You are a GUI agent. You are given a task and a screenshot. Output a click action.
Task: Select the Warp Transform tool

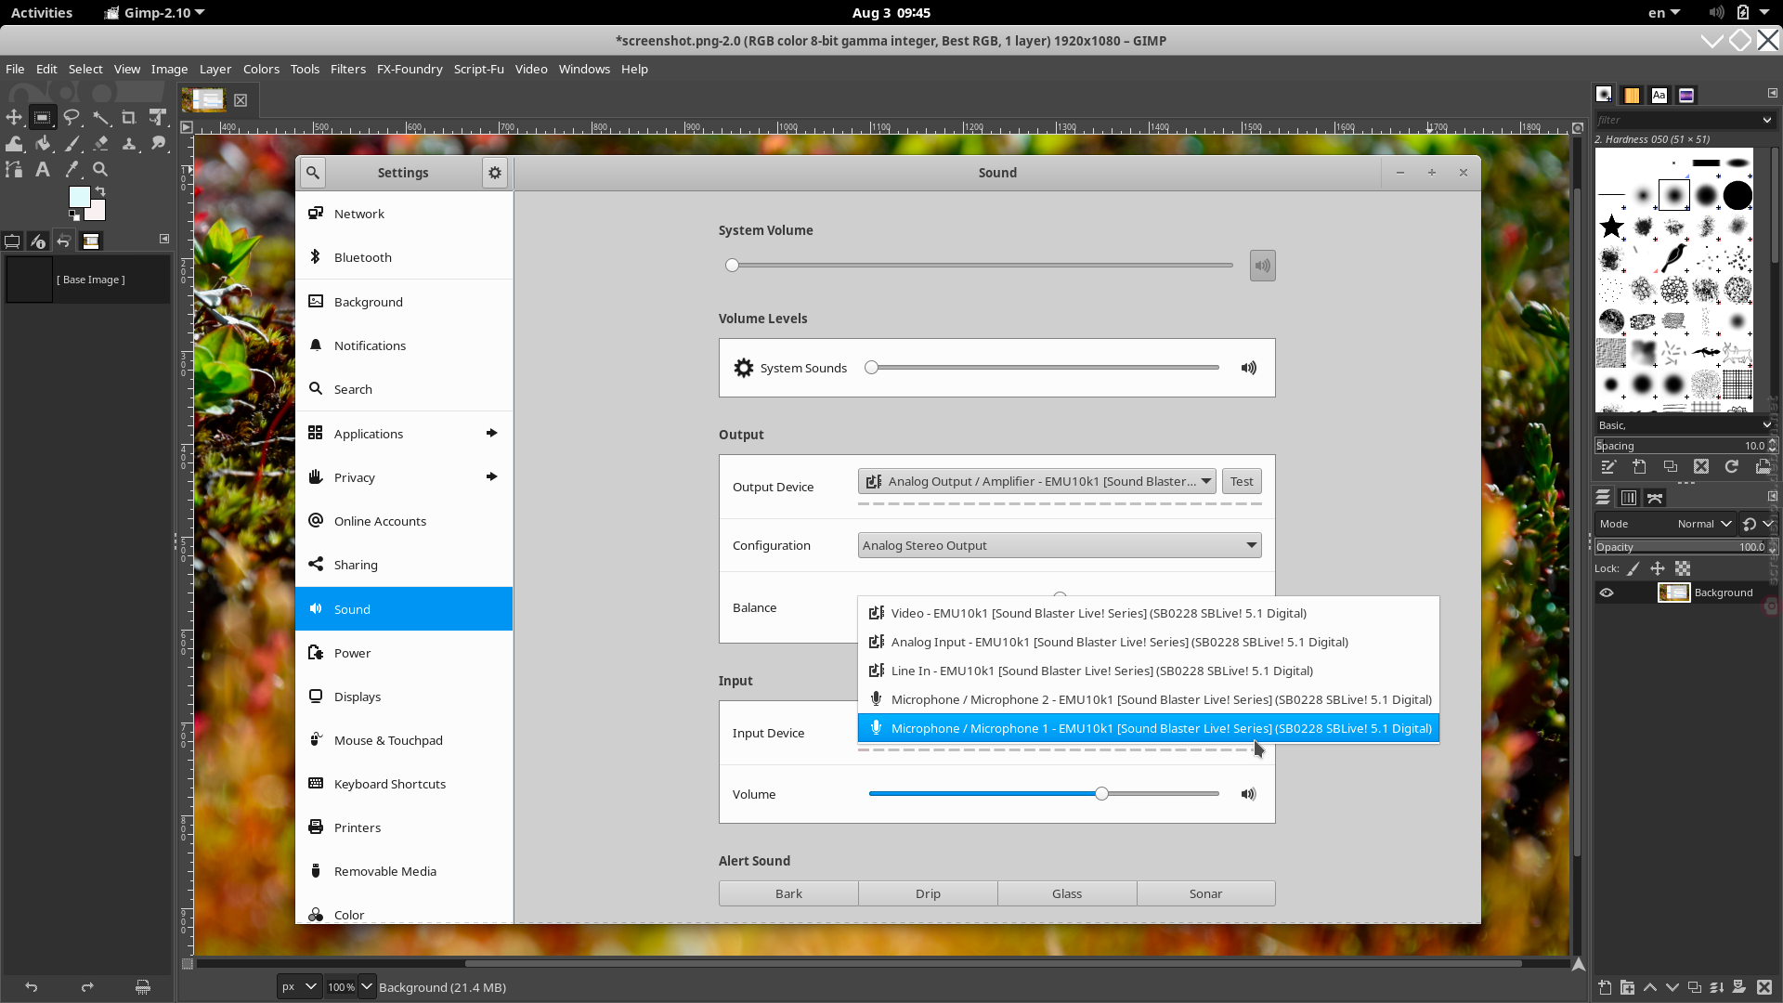click(x=14, y=143)
